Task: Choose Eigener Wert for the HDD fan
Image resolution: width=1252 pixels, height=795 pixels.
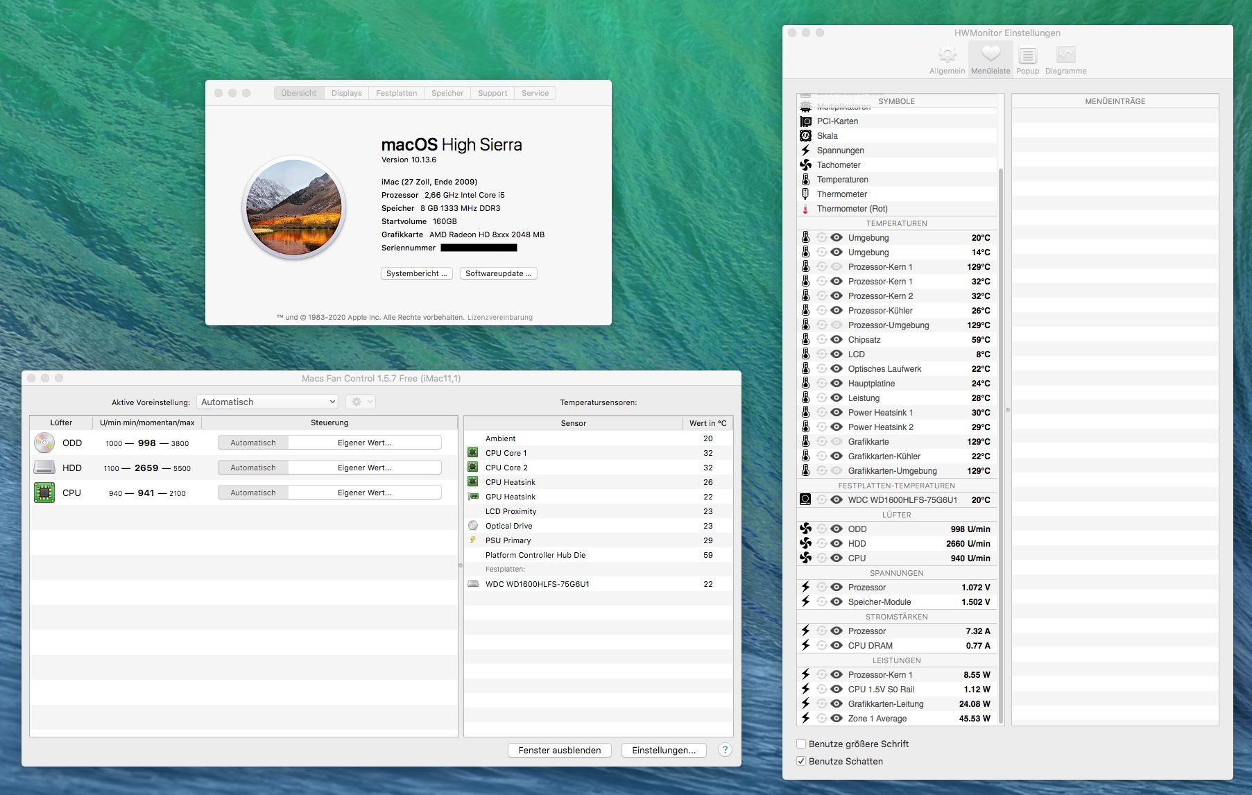Action: 364,468
